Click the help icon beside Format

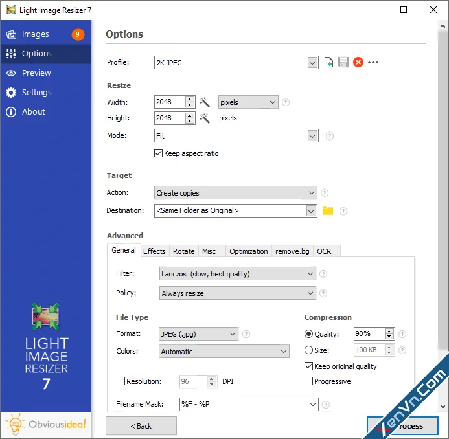246,334
